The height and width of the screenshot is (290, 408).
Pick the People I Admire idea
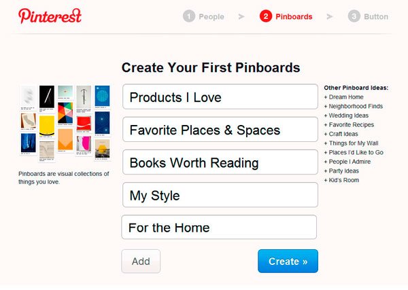point(352,162)
